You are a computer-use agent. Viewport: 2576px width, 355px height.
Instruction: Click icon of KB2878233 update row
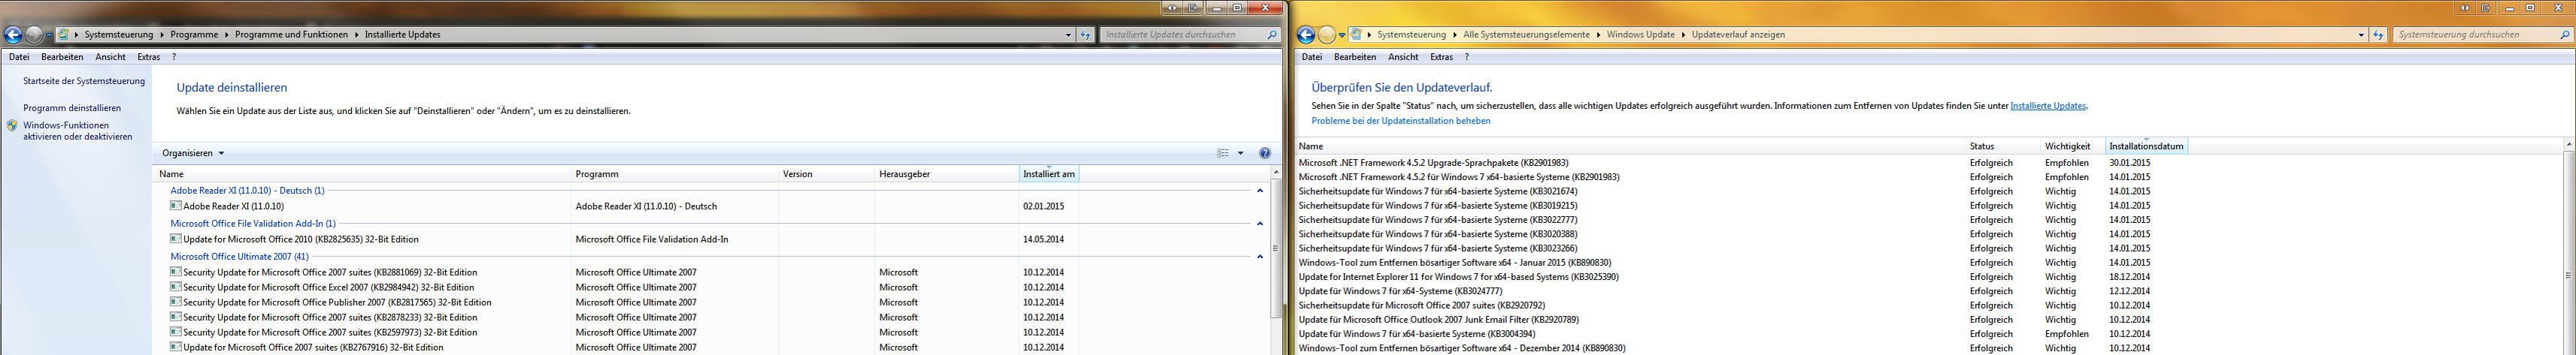pyautogui.click(x=176, y=316)
